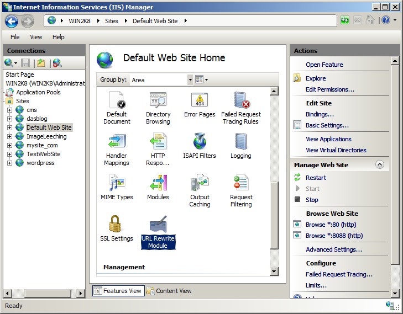This screenshot has width=403, height=314.
Task: Collapse the Manage Web Site section
Action: click(x=380, y=164)
